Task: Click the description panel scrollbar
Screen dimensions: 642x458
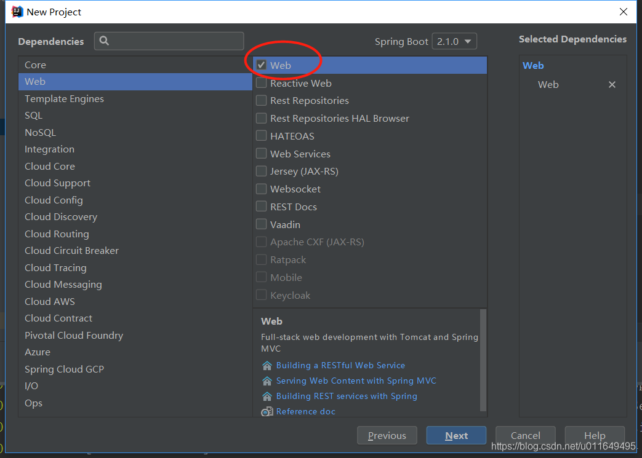Action: point(483,360)
